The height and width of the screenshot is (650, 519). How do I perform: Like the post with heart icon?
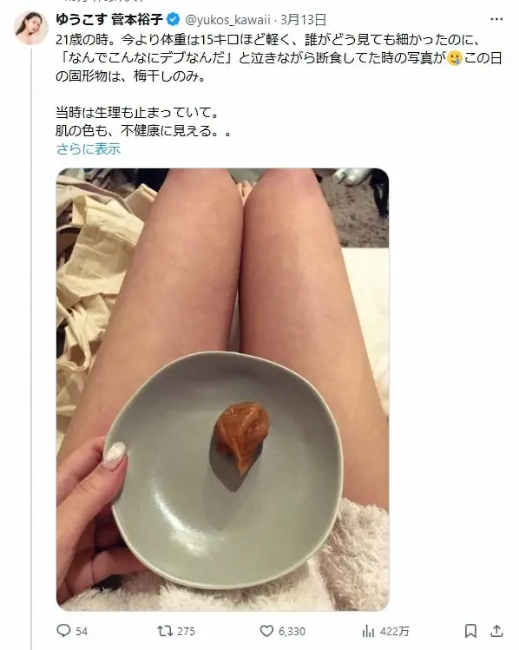[x=266, y=631]
